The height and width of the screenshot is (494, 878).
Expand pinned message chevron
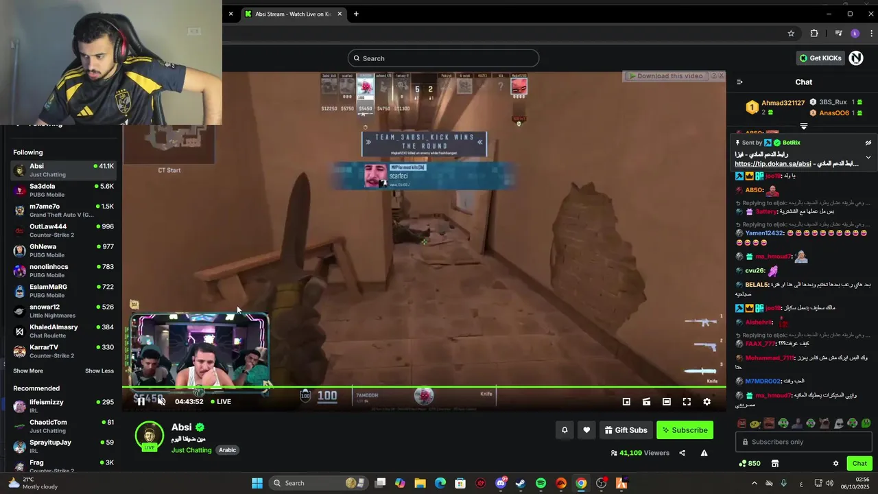(868, 157)
